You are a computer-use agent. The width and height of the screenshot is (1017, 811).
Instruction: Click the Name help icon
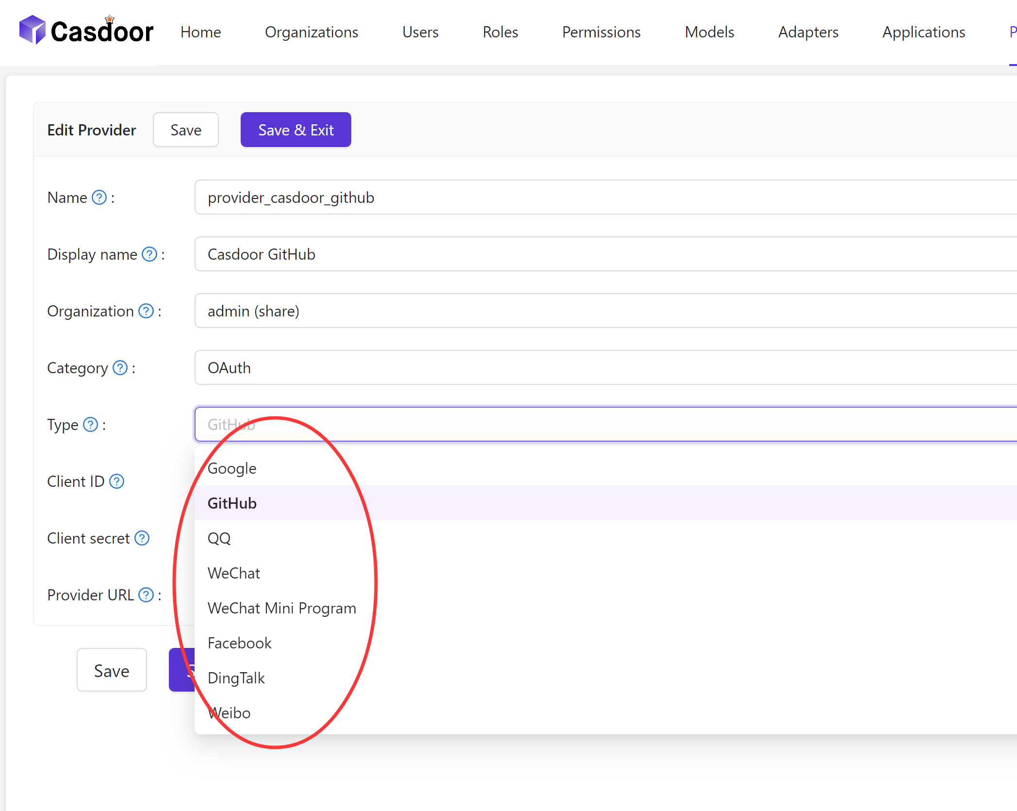click(99, 197)
